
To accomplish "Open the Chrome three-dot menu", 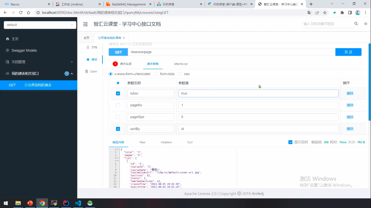I will click(x=366, y=12).
